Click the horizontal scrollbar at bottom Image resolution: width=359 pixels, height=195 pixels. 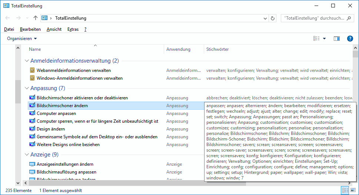[x=111, y=182]
